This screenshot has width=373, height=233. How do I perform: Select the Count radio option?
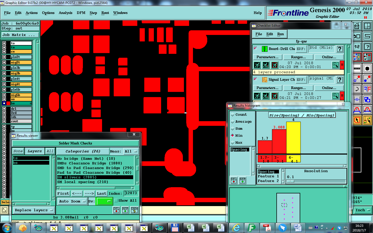[x=233, y=114]
